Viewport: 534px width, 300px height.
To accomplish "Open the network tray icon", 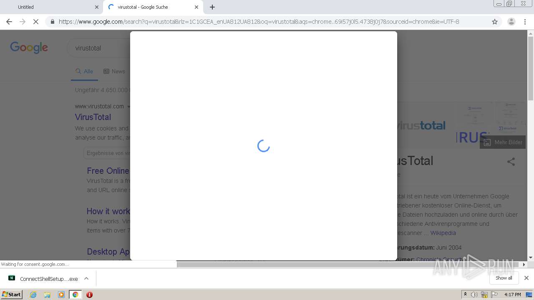I will pyautogui.click(x=484, y=295).
